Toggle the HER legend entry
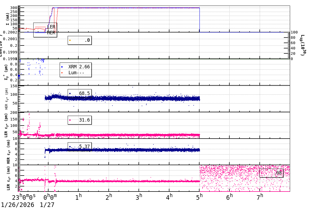 click(51, 33)
